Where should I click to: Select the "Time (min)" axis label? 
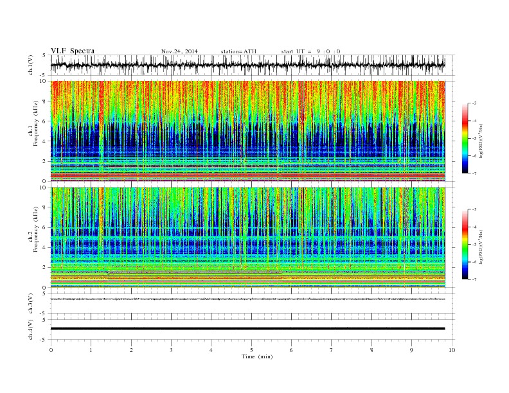tap(257, 356)
